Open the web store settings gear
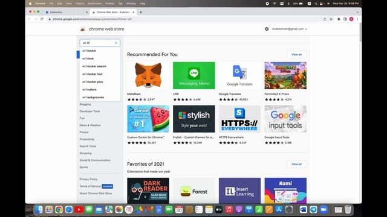Viewport: 387px width, 217px height. (x=267, y=29)
